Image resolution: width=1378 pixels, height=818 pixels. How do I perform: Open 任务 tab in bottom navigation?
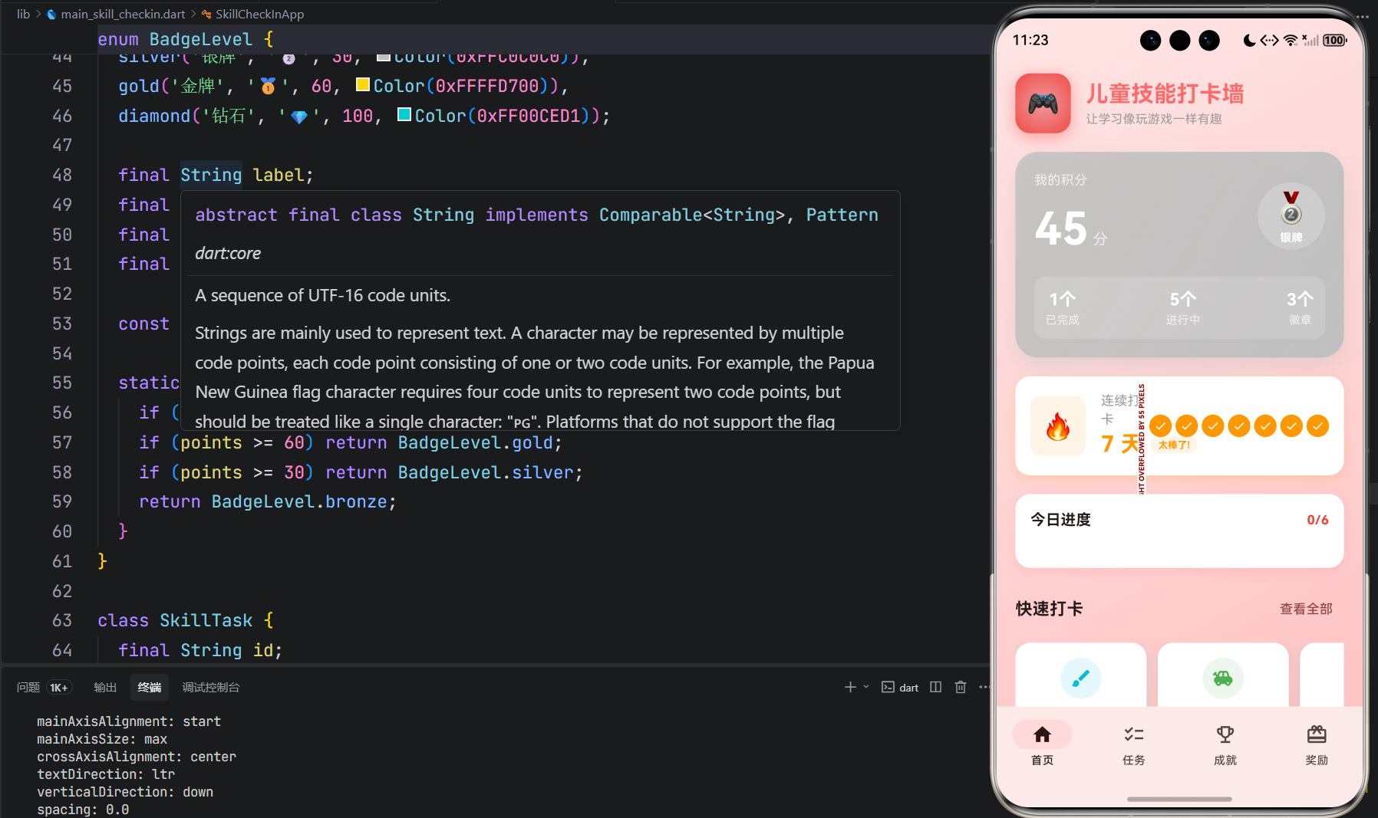tap(1133, 744)
